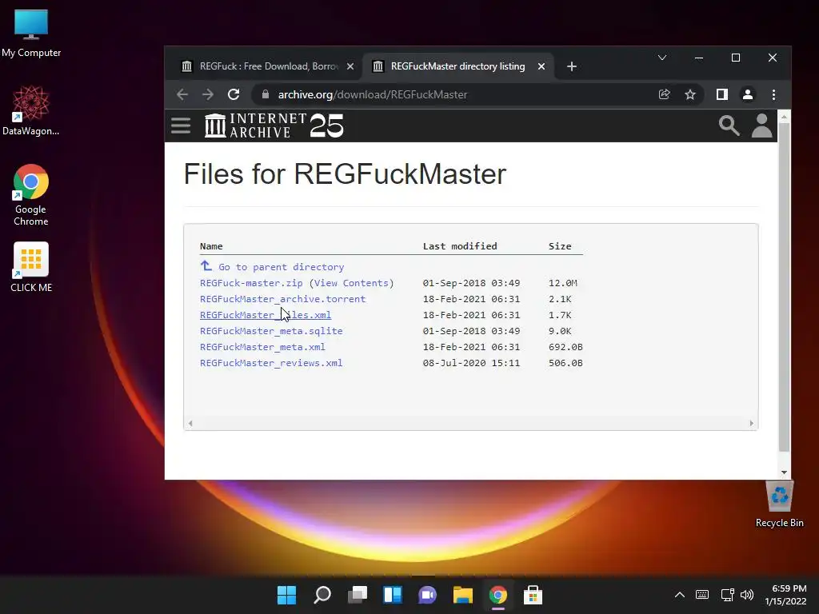The width and height of the screenshot is (819, 614).
Task: Open File Explorer from taskbar
Action: pos(463,595)
